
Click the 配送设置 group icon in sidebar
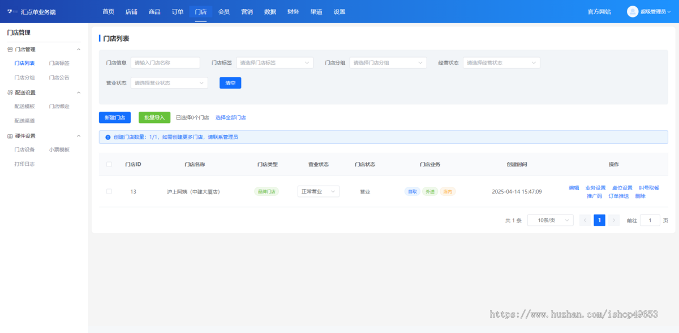tap(10, 93)
